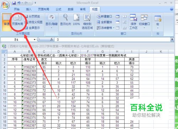Open 自定义视图 dialog
The image size is (178, 129).
[x=33, y=22]
